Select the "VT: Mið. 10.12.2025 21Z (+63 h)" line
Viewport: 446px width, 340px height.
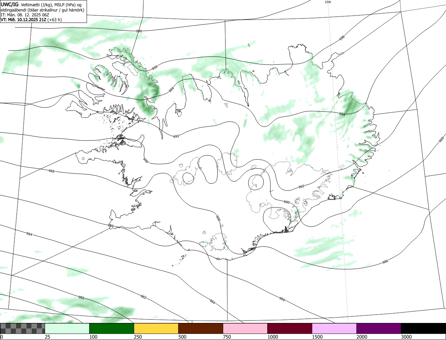(31, 19)
